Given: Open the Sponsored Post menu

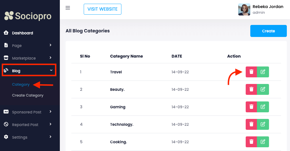Looking at the screenshot, I should coord(27,112).
